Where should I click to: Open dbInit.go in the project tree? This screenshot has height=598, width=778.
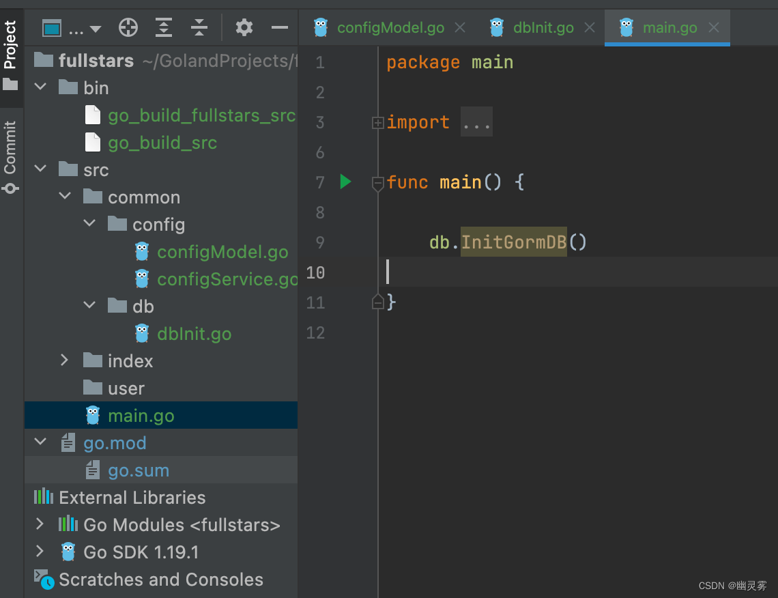161,334
